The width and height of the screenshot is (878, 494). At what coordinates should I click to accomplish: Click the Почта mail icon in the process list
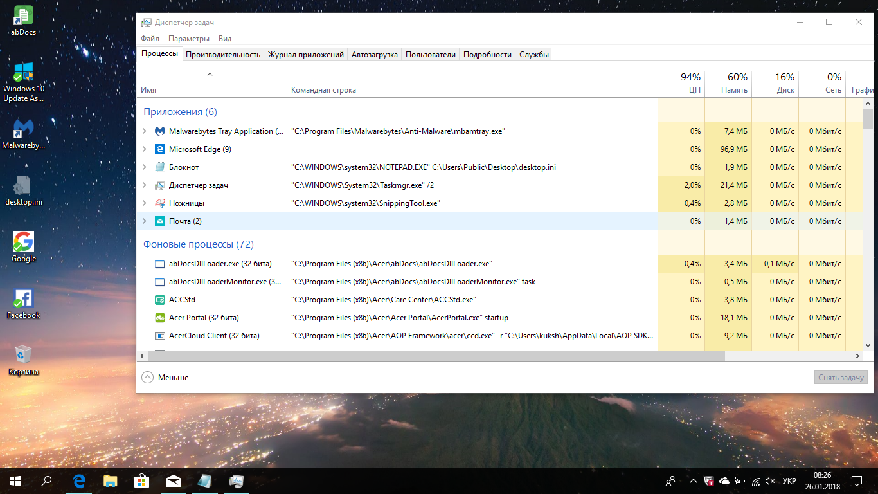tap(160, 221)
